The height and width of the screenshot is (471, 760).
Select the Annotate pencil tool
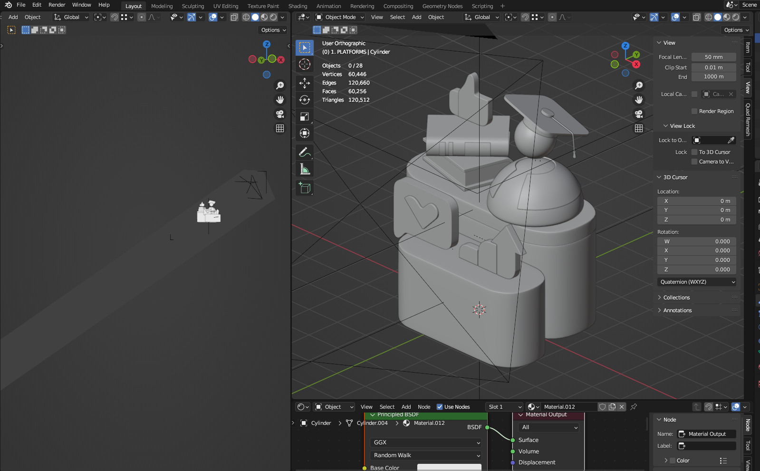click(x=305, y=152)
